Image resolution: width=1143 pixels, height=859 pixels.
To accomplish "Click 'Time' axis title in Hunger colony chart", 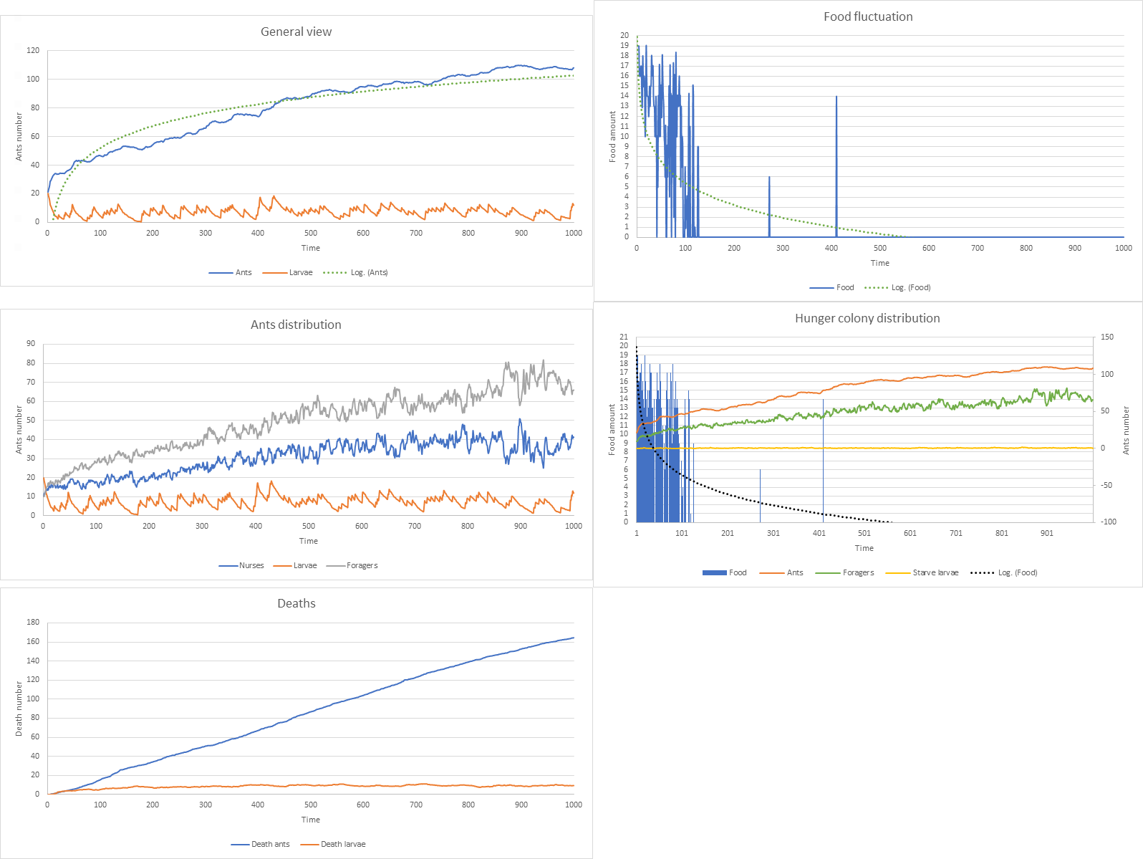I will pos(864,548).
